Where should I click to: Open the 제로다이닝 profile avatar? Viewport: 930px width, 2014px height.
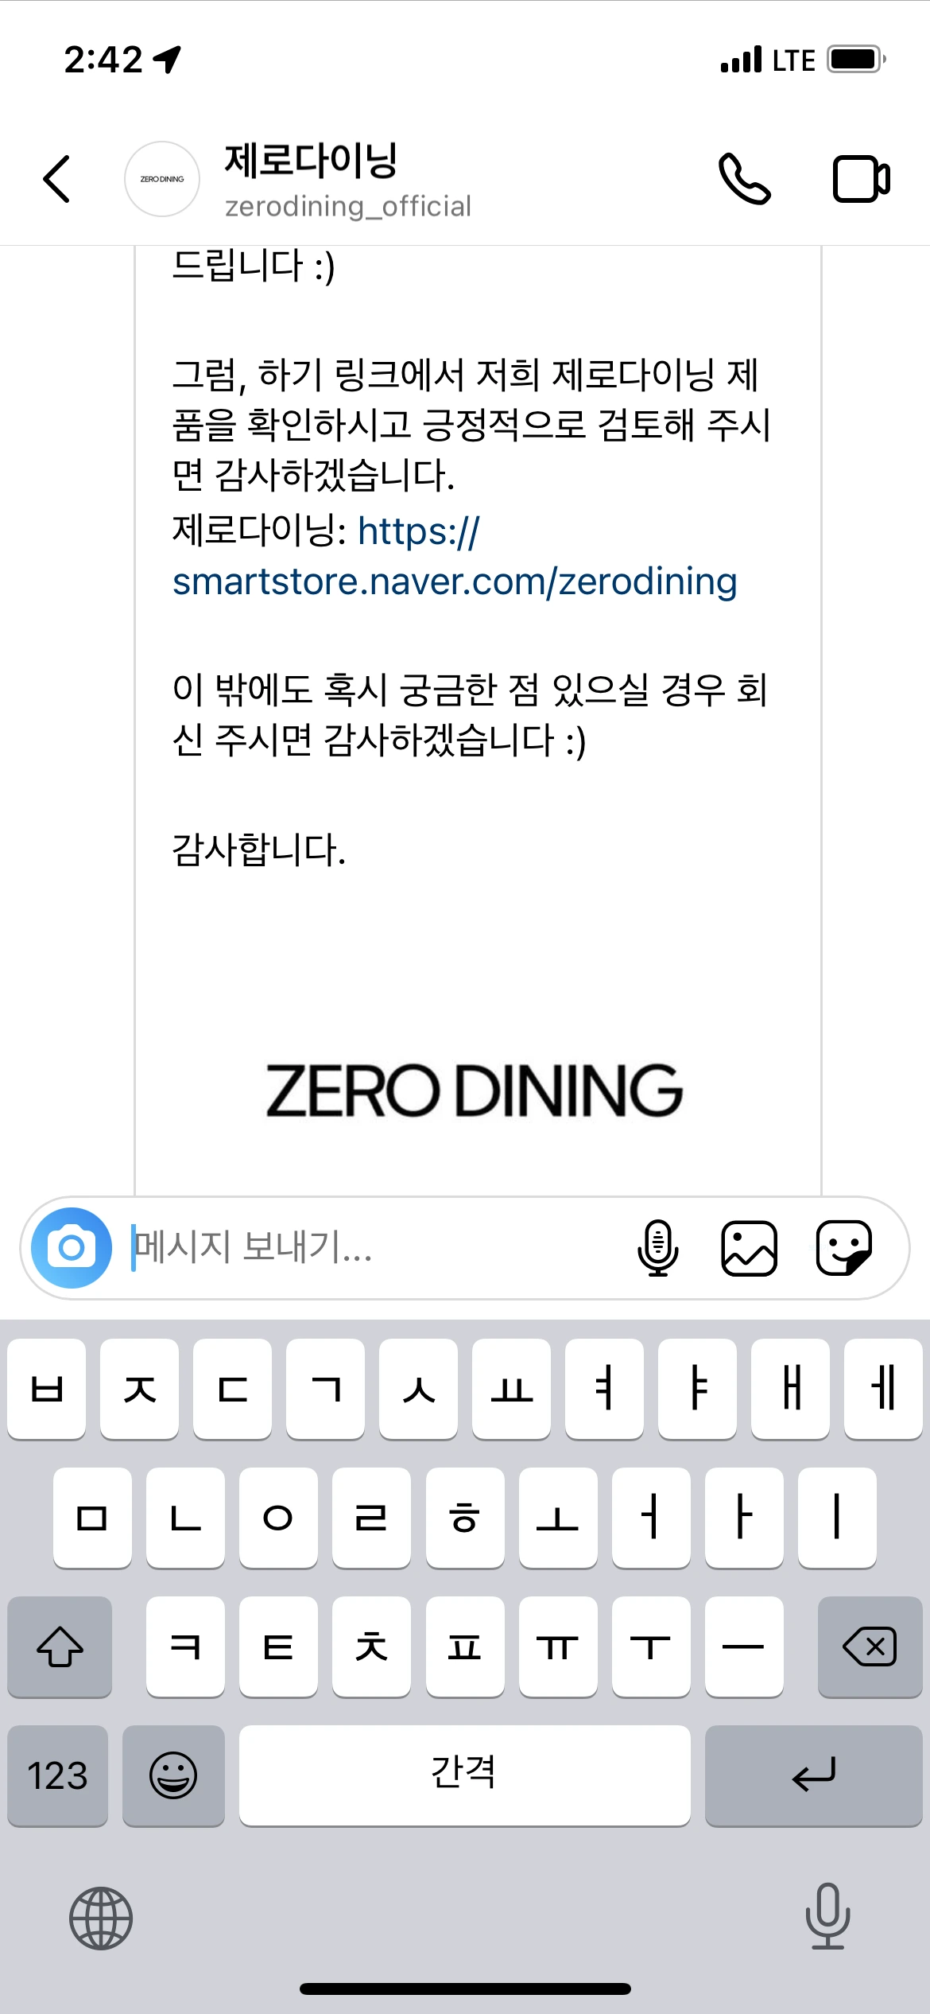coord(162,179)
